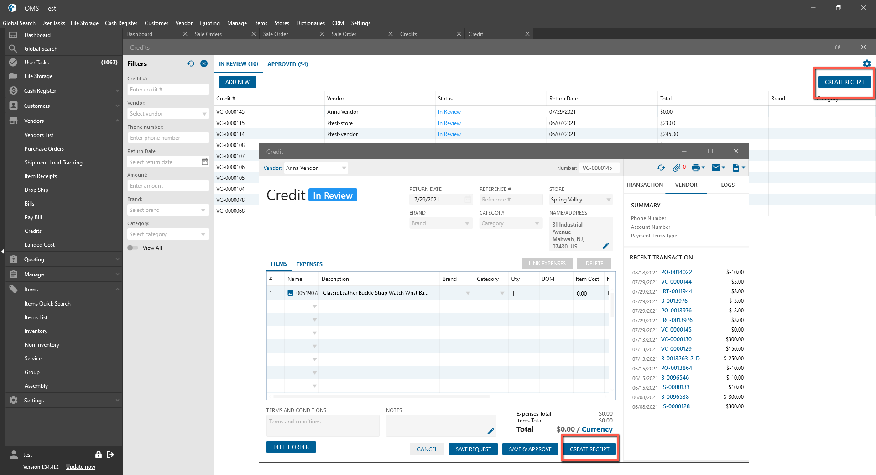Open the gear settings icon in Credits

coord(866,63)
